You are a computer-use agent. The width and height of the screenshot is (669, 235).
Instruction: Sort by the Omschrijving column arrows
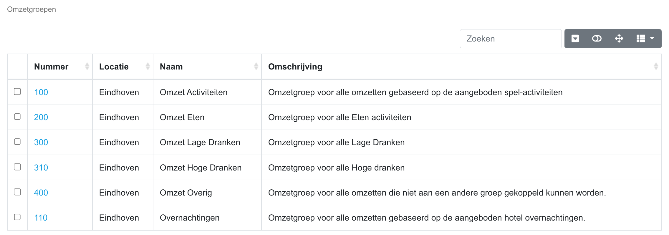point(656,67)
